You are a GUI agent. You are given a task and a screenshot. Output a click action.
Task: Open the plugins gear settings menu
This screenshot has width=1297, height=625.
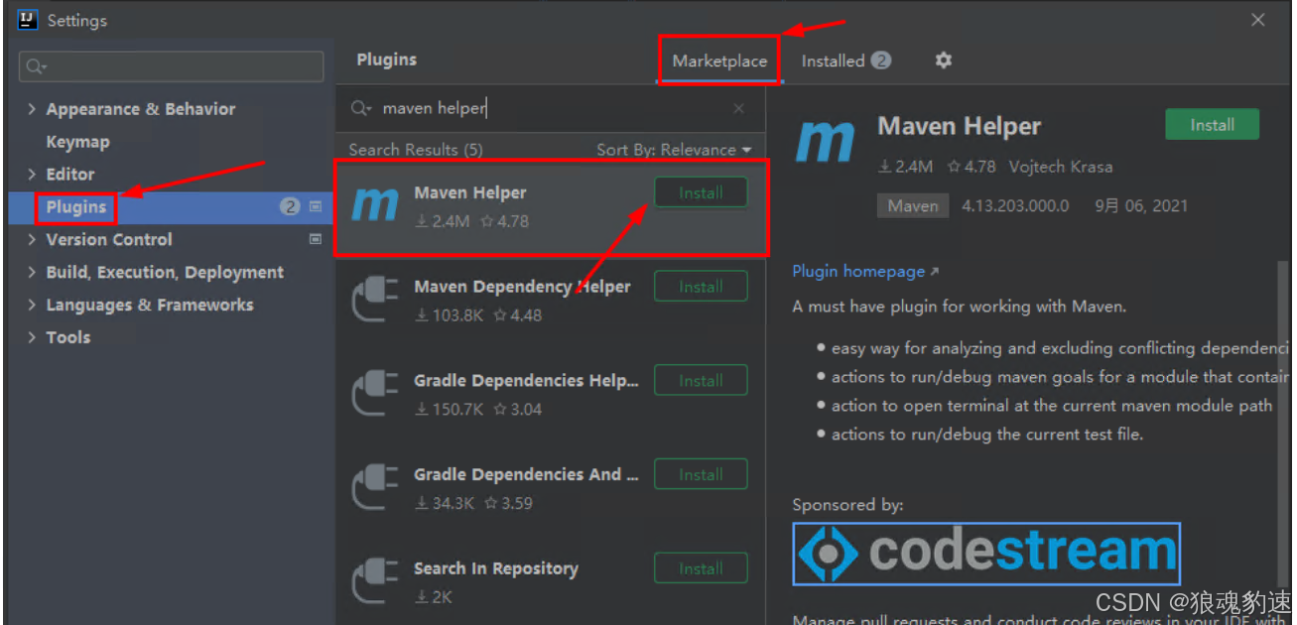point(943,61)
